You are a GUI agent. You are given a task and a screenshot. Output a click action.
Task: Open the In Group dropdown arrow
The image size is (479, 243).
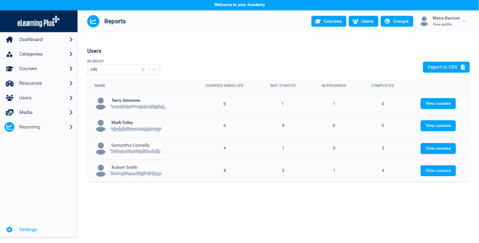pyautogui.click(x=154, y=69)
